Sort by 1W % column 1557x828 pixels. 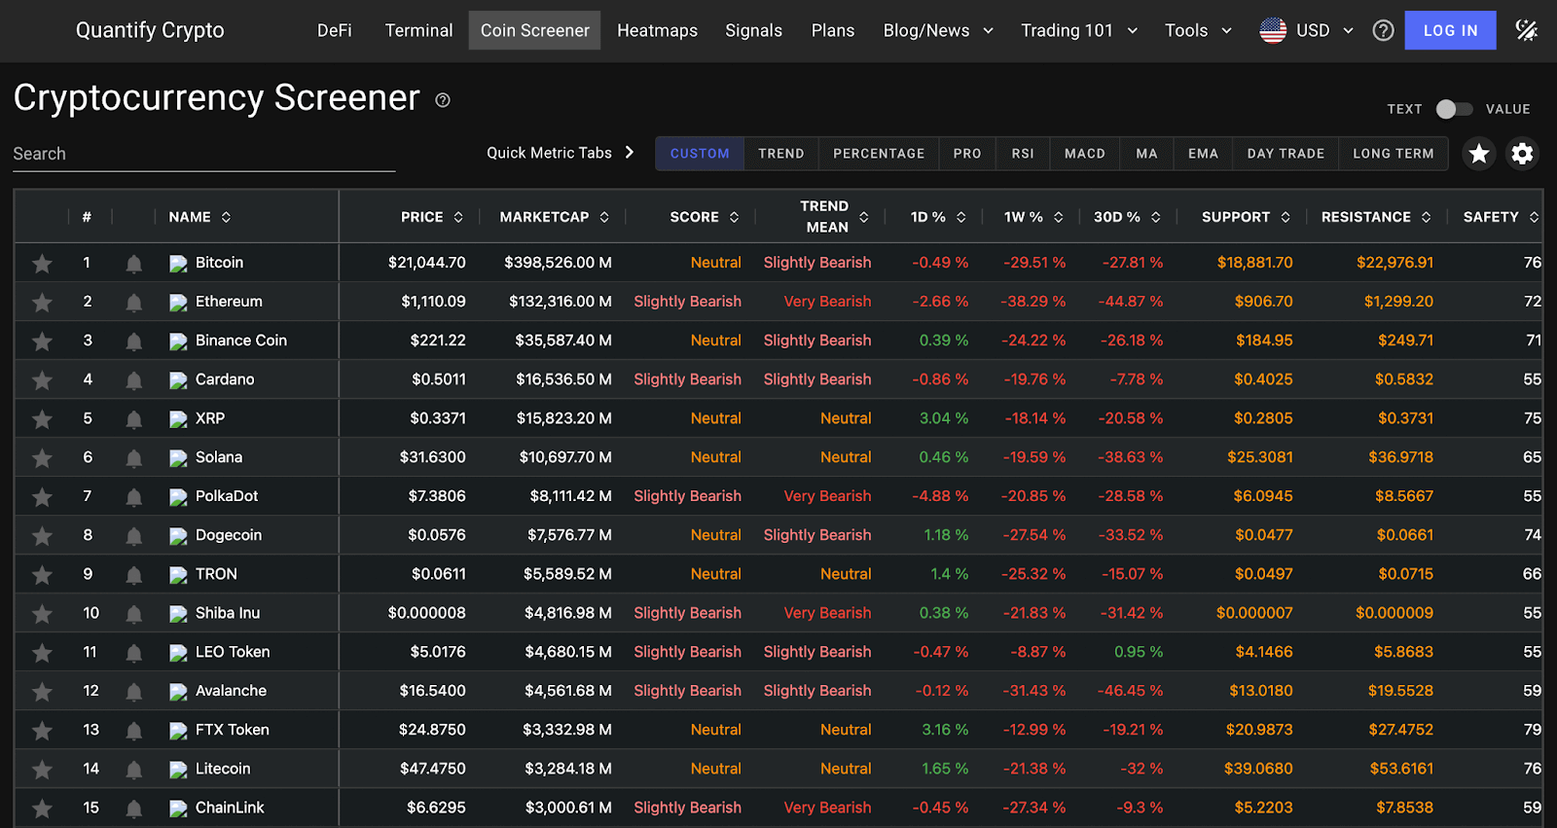point(1033,217)
